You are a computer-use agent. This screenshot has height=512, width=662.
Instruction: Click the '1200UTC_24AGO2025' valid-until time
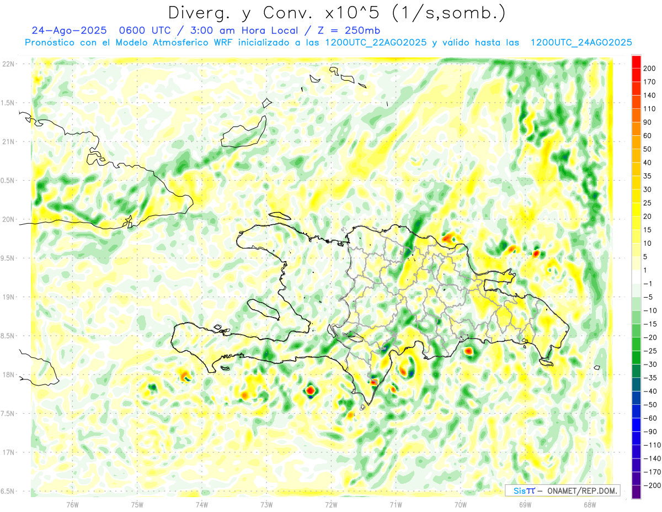tap(581, 43)
